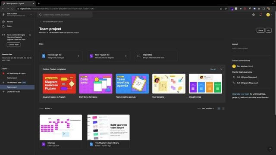Click plus icon on New FigJam file

click(x=126, y=56)
